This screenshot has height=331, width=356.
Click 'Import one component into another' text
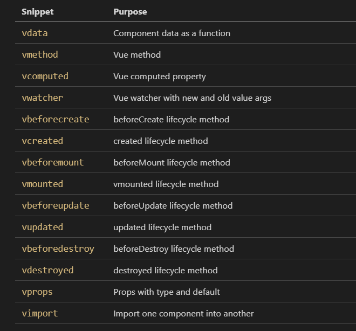183,314
